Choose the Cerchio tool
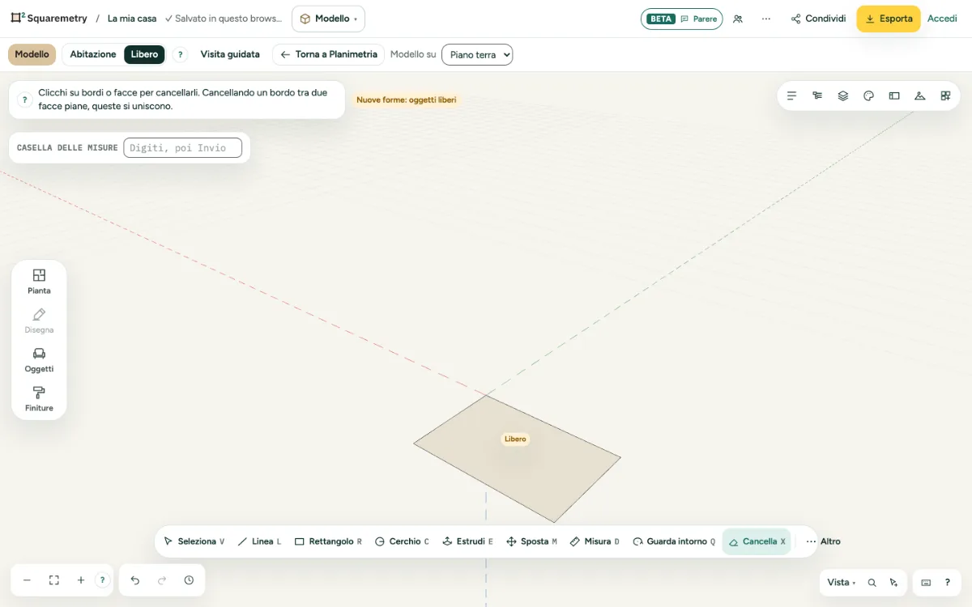 (402, 541)
